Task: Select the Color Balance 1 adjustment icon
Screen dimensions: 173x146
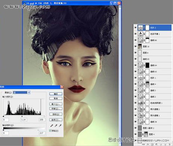Action: [140, 34]
